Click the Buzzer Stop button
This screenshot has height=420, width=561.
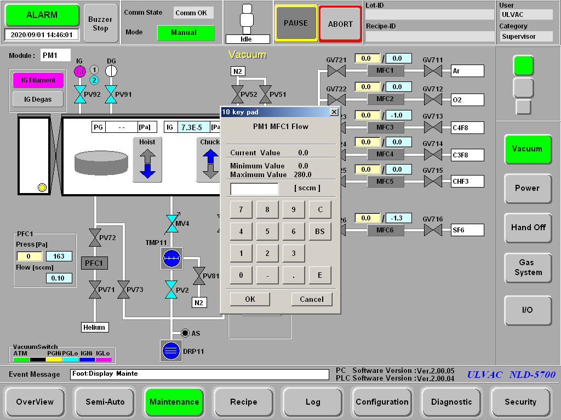pyautogui.click(x=101, y=24)
